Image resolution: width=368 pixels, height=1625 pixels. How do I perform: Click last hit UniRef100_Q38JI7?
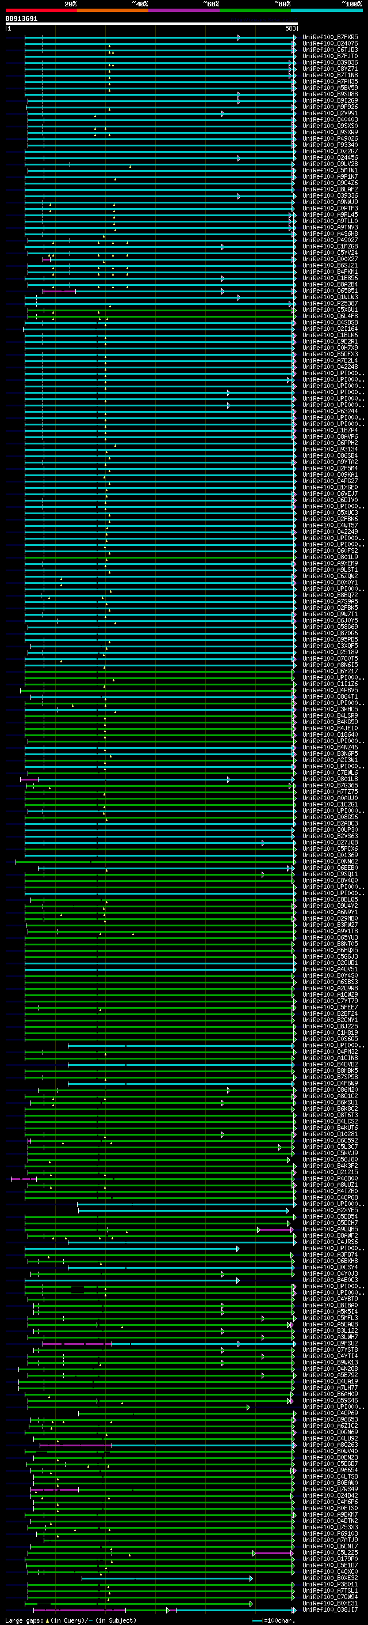pos(330,1609)
